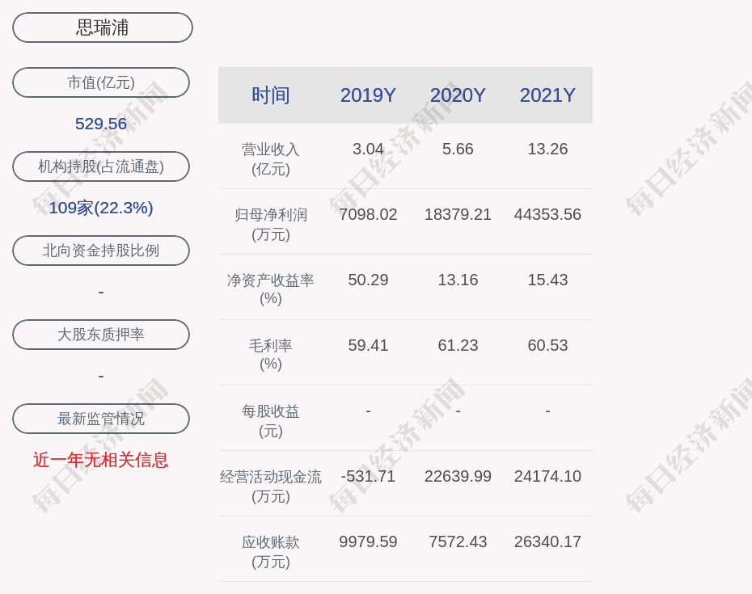This screenshot has width=752, height=594.
Task: Click the 2021Y column header
Action: (547, 95)
